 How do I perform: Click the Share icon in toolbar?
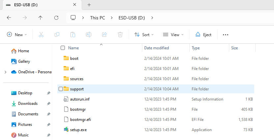tap(104, 35)
